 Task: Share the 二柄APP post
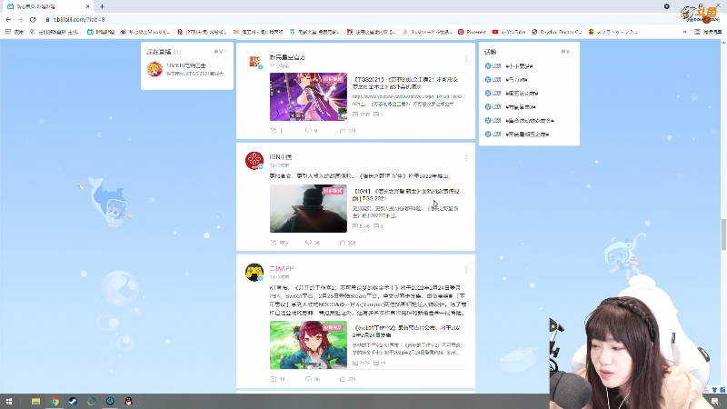pos(277,379)
